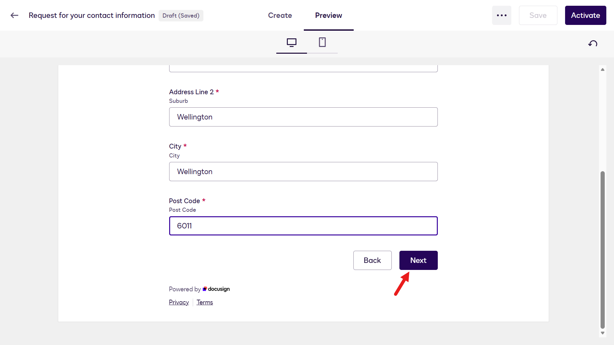Open the Terms link
The width and height of the screenshot is (614, 345).
tap(205, 302)
